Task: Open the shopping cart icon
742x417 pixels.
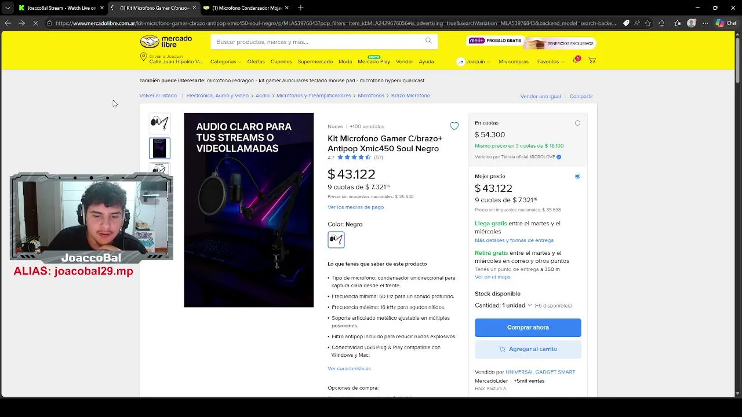Action: tap(592, 61)
